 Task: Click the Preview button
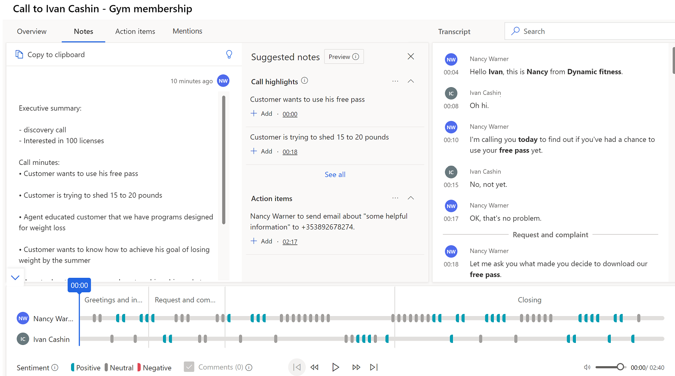(344, 57)
